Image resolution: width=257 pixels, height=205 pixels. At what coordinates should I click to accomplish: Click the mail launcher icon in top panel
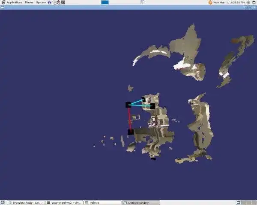tap(54, 3)
